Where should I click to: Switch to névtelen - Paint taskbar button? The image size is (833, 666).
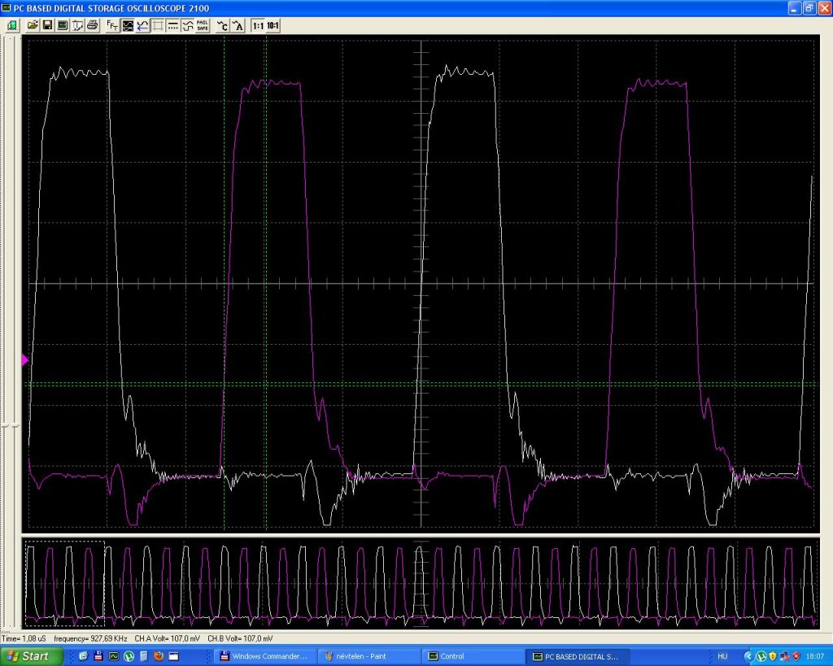coord(367,656)
